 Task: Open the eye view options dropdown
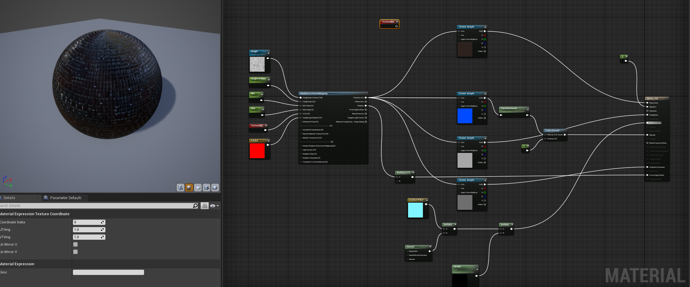[x=214, y=206]
